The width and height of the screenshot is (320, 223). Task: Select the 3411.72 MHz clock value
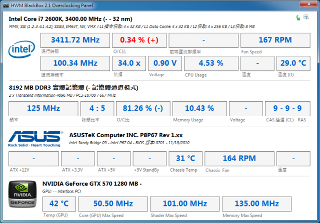pos(75,40)
